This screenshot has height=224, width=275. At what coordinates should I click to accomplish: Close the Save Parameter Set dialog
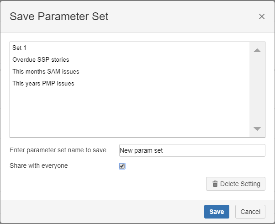[x=262, y=16]
